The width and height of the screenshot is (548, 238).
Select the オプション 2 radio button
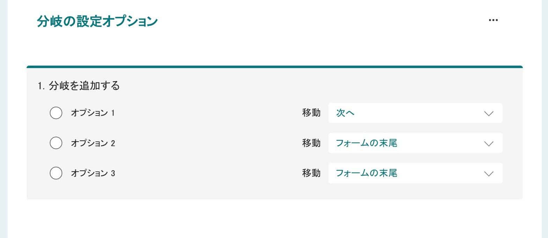coord(56,143)
